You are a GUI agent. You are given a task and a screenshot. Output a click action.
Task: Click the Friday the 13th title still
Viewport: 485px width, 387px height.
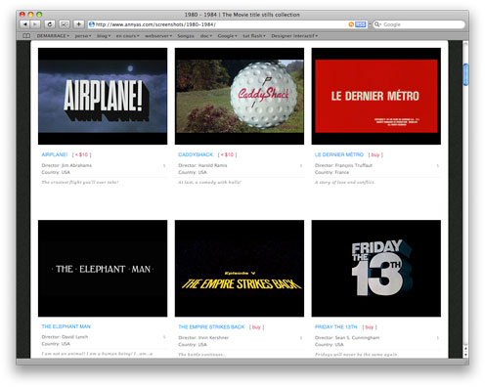pos(376,268)
